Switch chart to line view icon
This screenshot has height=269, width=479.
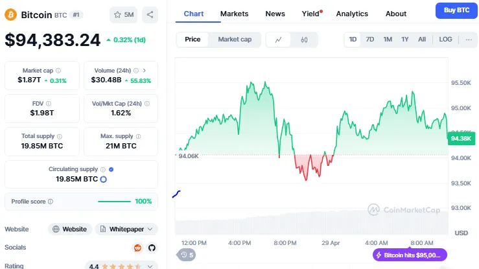[279, 40]
